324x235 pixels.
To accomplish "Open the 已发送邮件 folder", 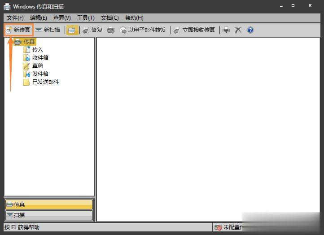I will pos(46,82).
